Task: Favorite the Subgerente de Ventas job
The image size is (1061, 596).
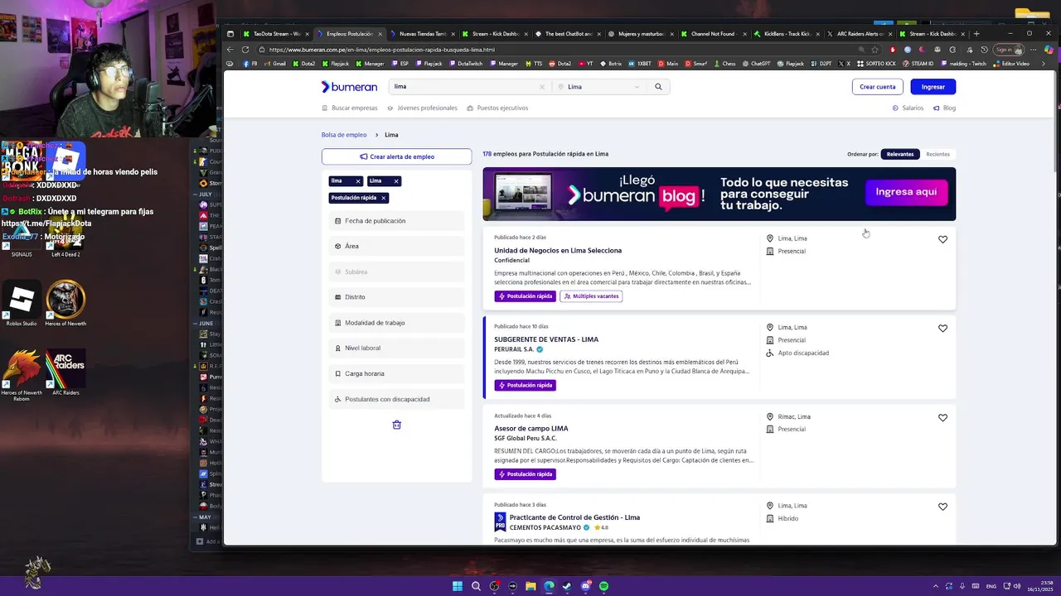Action: click(x=942, y=329)
